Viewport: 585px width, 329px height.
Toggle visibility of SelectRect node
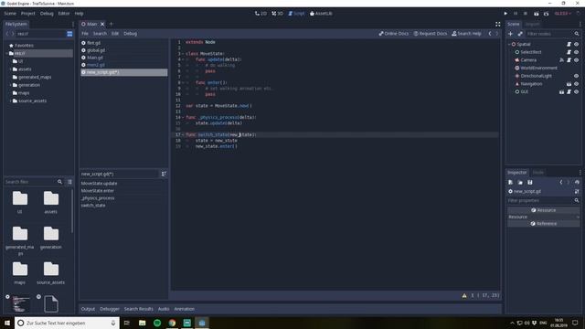tap(577, 52)
